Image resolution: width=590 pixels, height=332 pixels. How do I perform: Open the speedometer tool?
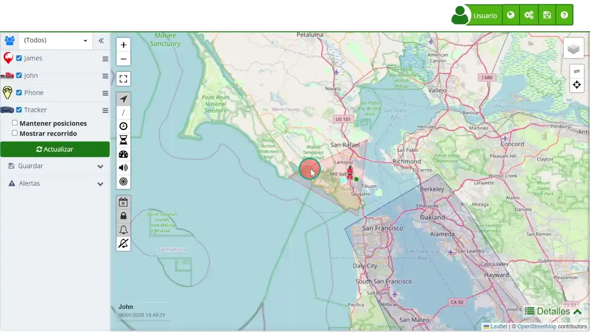click(x=123, y=154)
